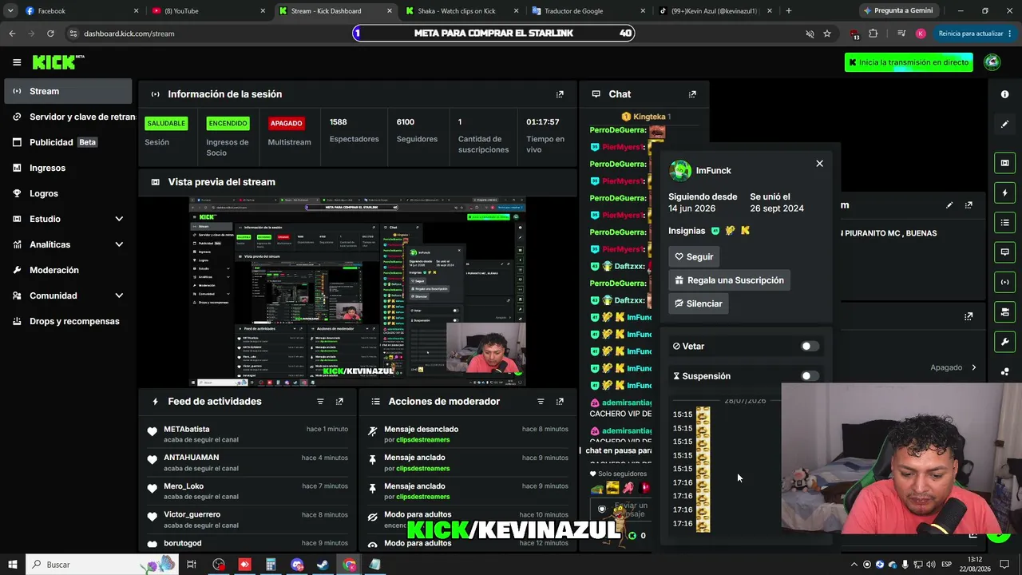Click Regala una Suscripción
The image size is (1022, 575).
point(729,280)
